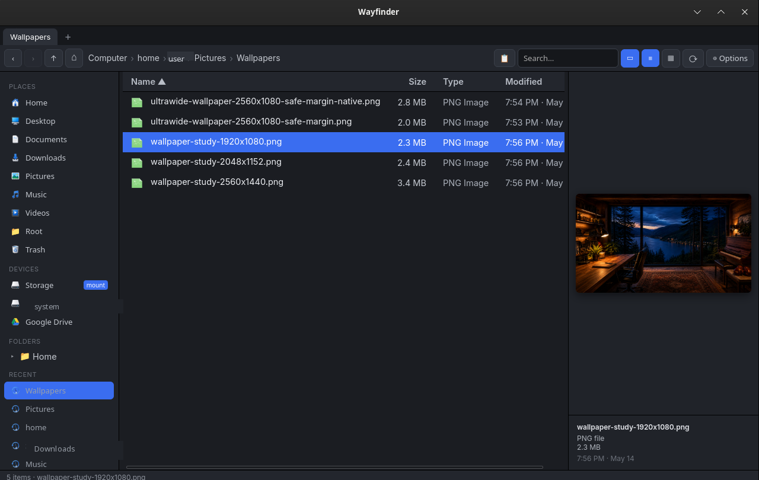The image size is (759, 480).
Task: Click the mount button for Storage
Action: [x=95, y=285]
